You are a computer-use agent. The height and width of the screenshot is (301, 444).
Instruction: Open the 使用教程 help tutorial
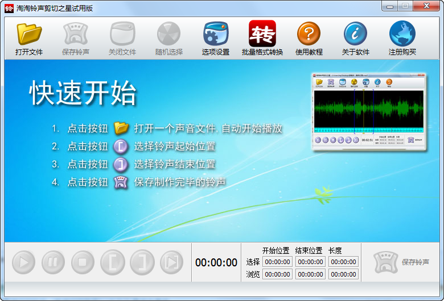[309, 38]
